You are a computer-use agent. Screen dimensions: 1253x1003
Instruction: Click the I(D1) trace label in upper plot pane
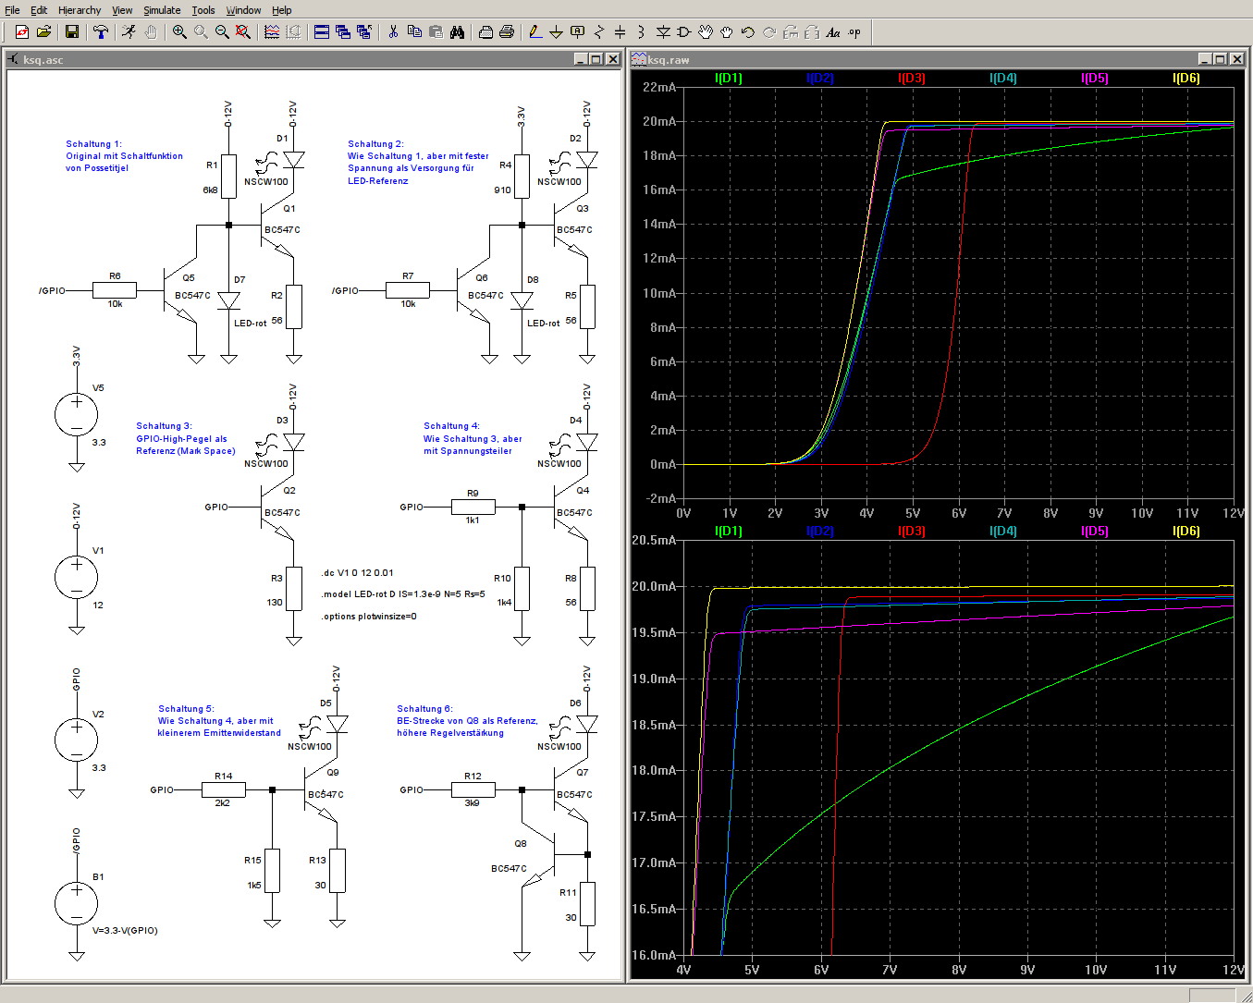[x=729, y=78]
